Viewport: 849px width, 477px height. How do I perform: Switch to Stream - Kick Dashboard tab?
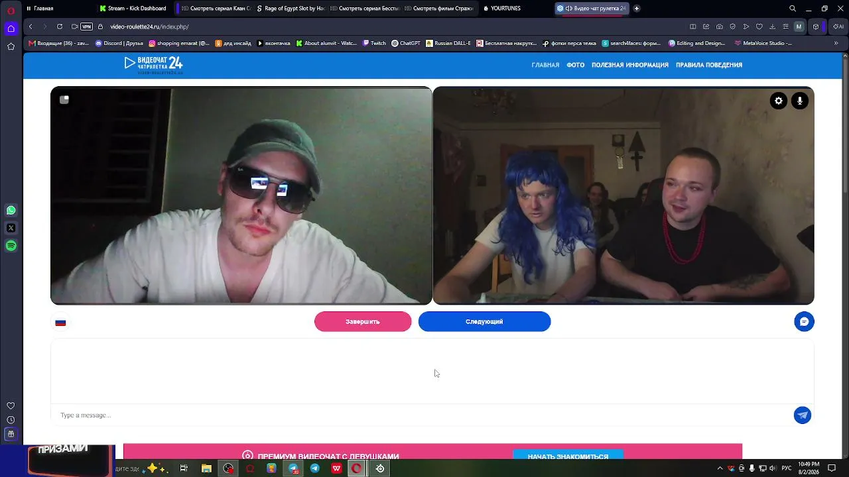(134, 9)
